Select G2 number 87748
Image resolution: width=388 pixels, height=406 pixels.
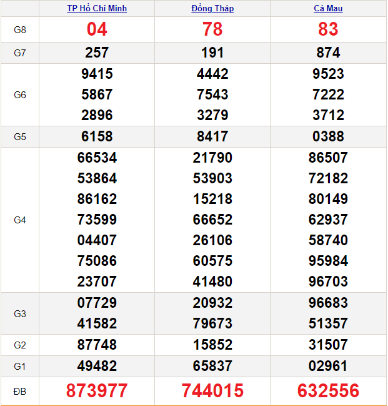pos(97,345)
